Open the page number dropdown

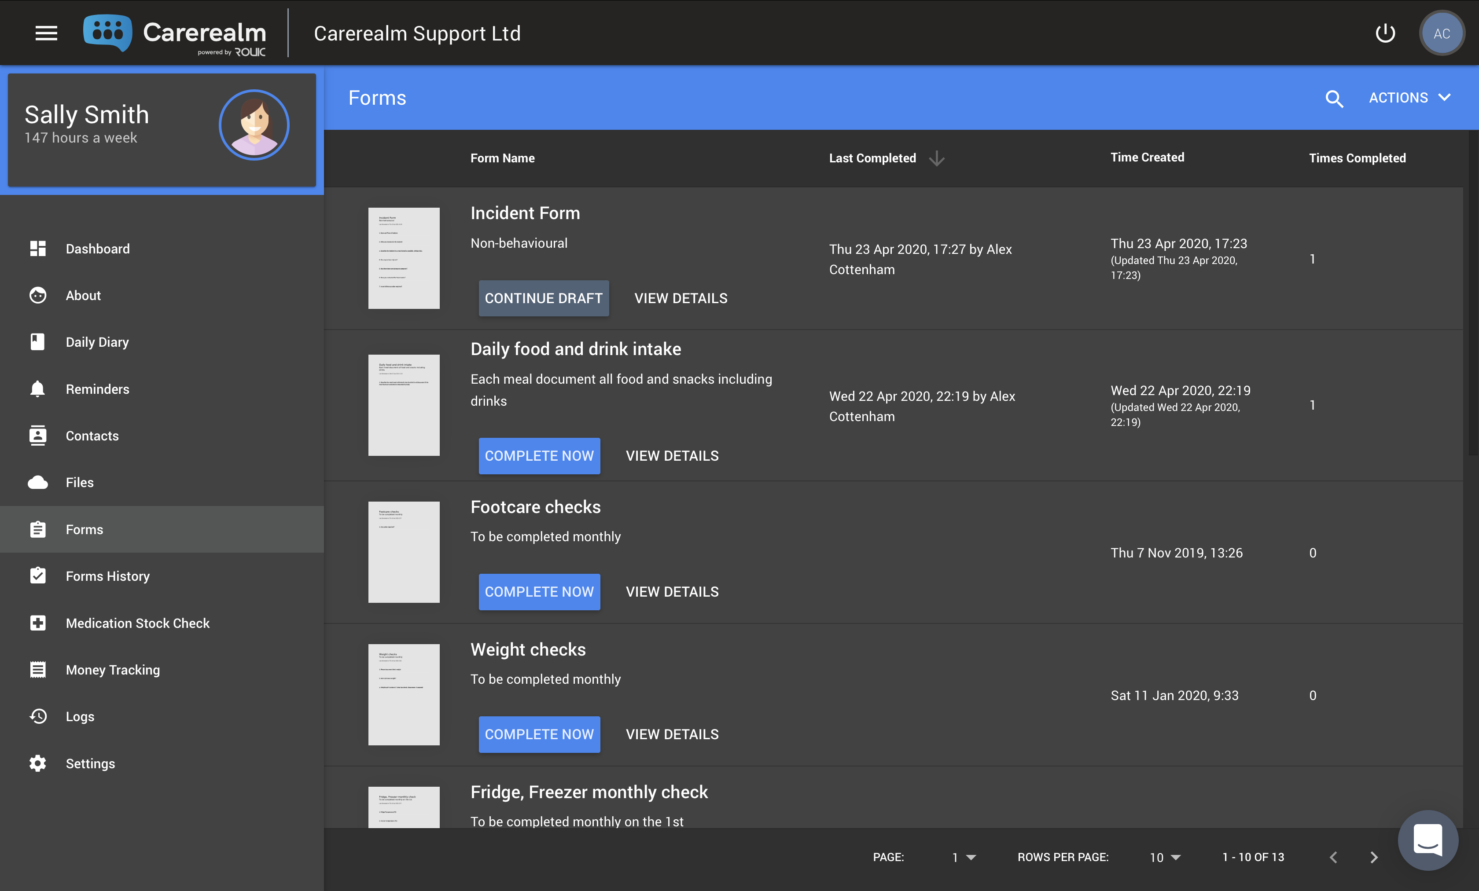point(964,858)
